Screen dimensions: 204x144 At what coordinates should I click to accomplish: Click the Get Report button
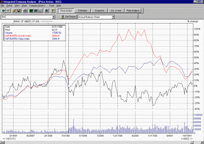pos(68,17)
